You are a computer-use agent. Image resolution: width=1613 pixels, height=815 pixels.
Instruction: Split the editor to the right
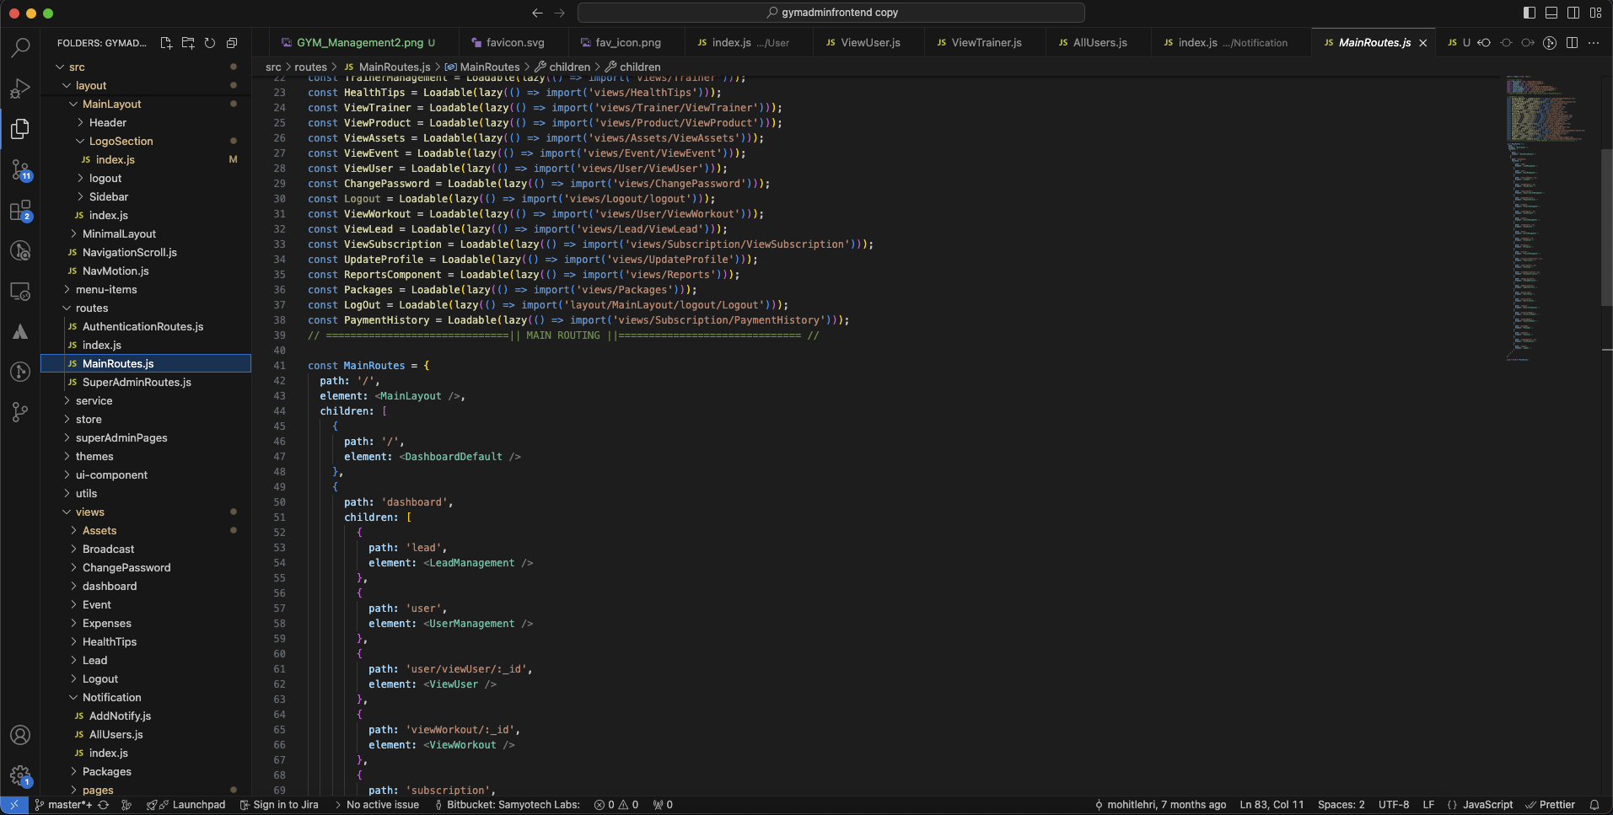pos(1572,43)
